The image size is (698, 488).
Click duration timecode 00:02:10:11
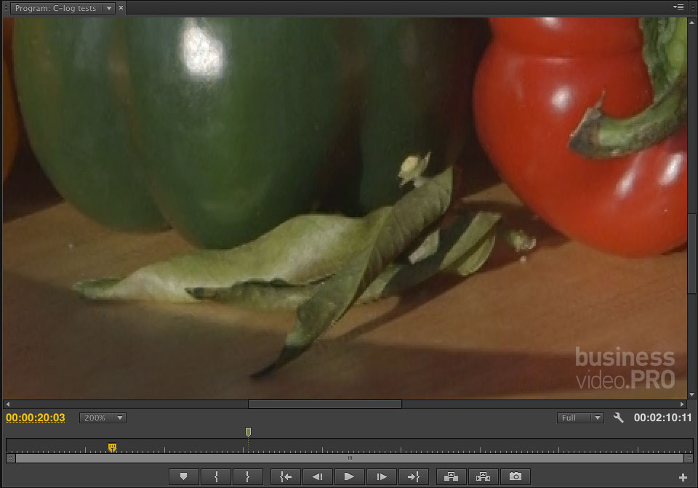click(663, 418)
